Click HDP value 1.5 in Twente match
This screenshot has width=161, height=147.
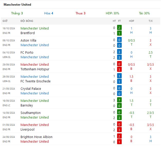pos(131,77)
